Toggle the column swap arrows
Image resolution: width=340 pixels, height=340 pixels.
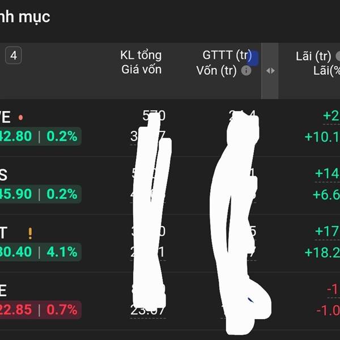pyautogui.click(x=270, y=71)
